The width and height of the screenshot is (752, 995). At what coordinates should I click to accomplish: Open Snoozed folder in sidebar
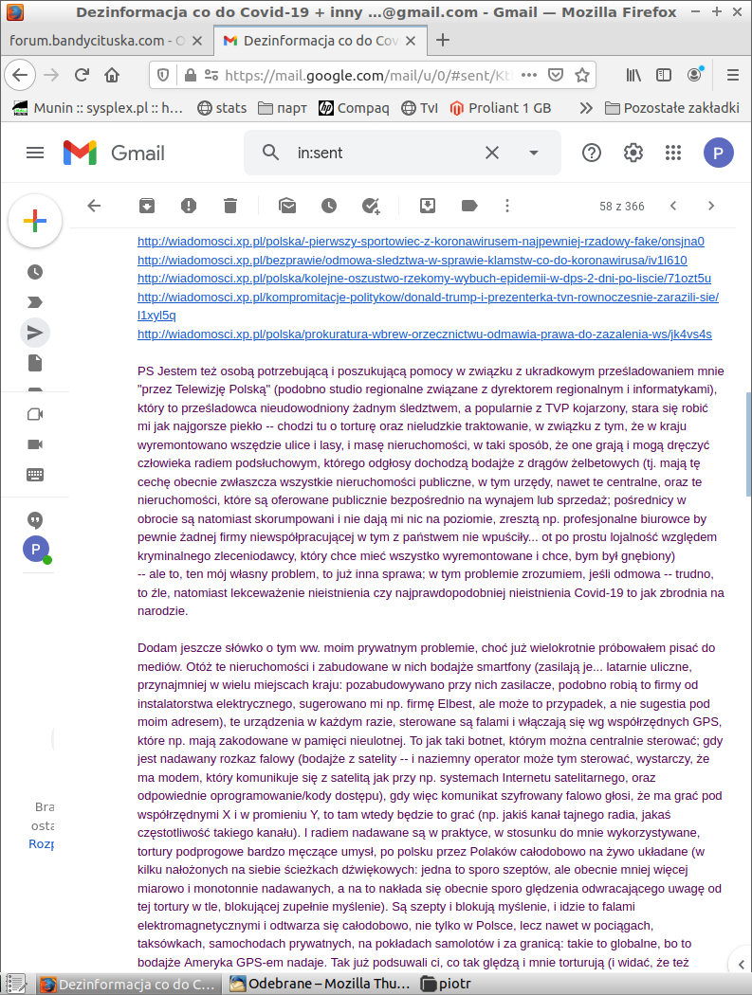pos(35,272)
